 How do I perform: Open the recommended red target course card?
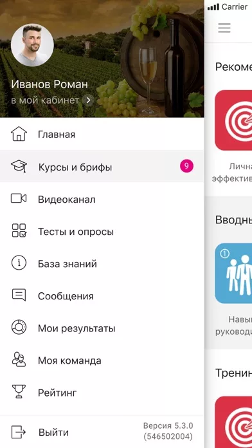tap(233, 120)
